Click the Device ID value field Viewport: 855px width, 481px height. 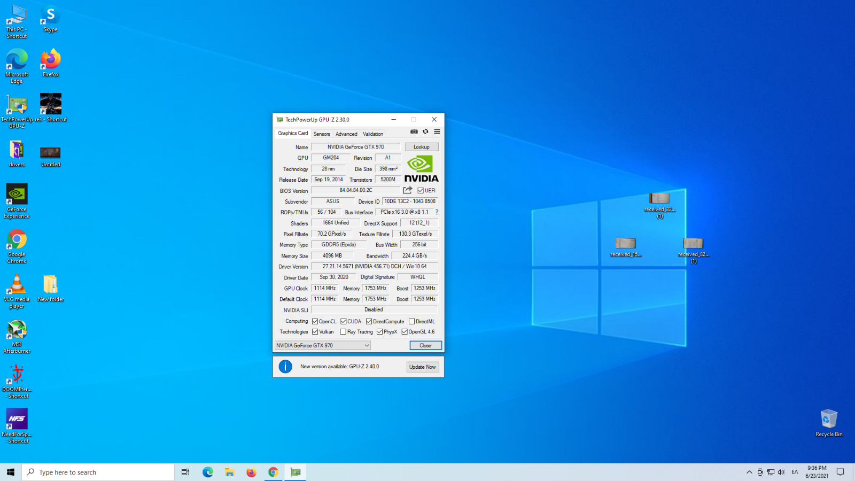[410, 201]
